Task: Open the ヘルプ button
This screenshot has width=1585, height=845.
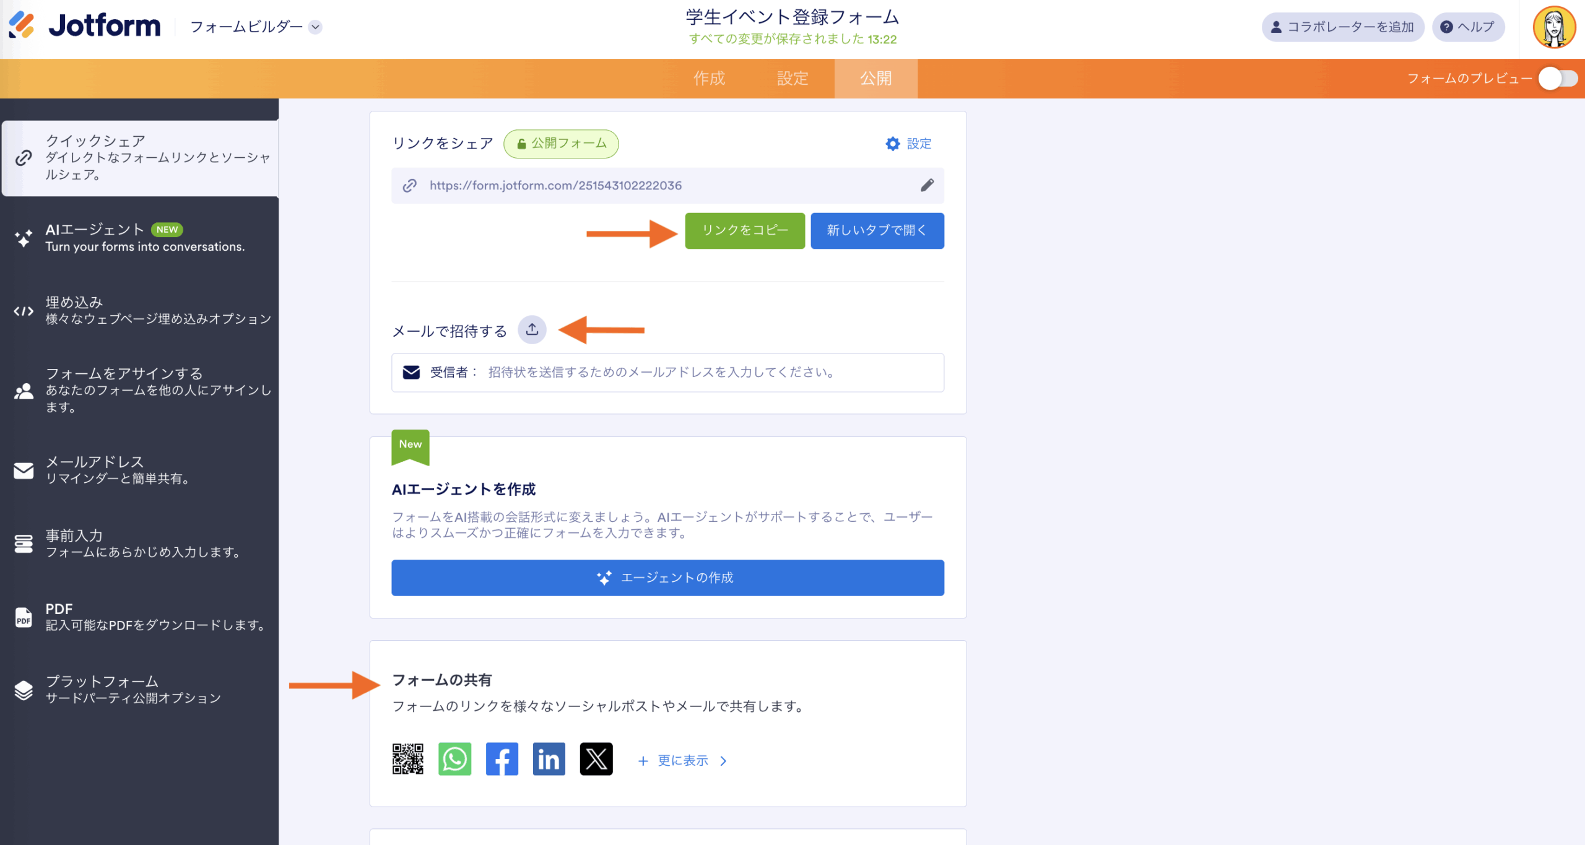Action: click(1467, 27)
